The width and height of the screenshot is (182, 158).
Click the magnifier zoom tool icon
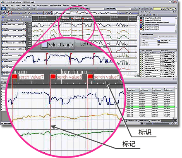click(x=24, y=9)
